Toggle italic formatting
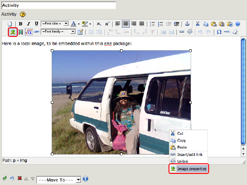The height and width of the screenshot is (185, 247). [28, 24]
